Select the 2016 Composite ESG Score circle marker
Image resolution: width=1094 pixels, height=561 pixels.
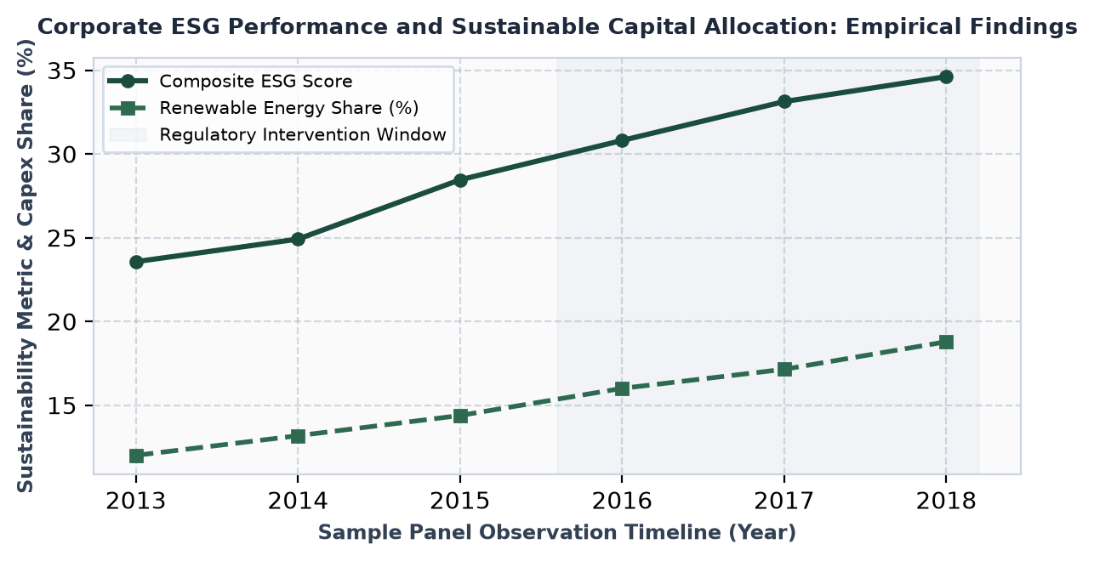click(622, 140)
